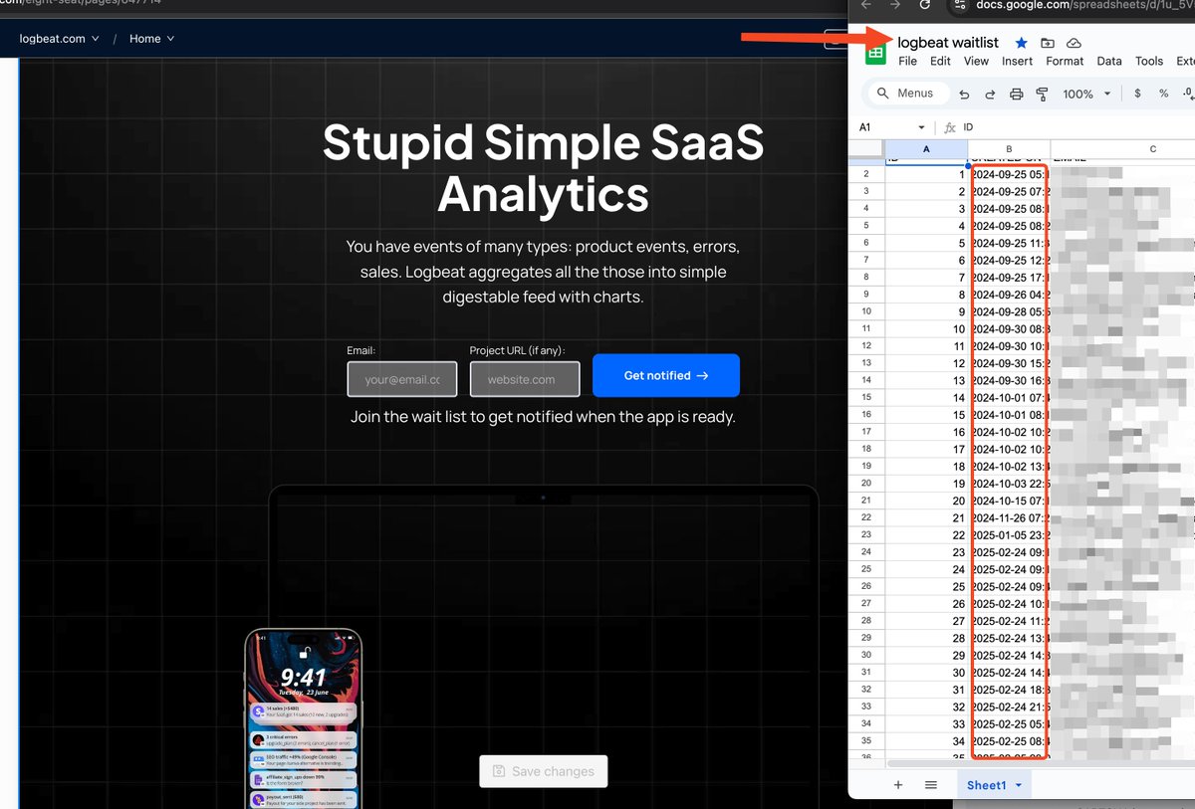Screen dimensions: 1195x809
Task: Add a new sheet with plus icon
Action: point(897,785)
